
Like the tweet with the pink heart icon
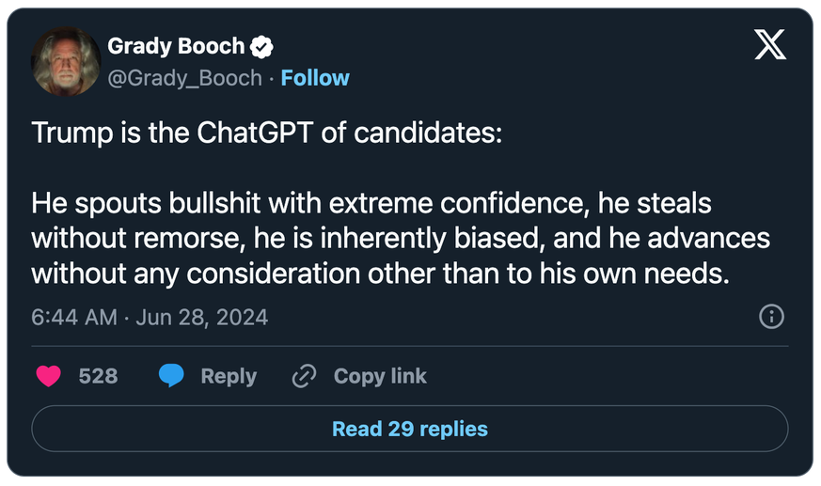[x=49, y=376]
